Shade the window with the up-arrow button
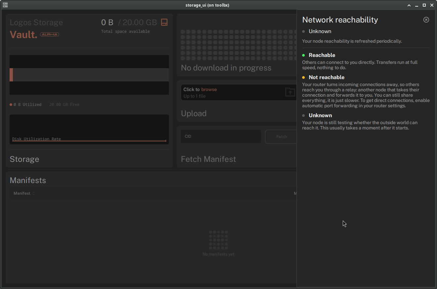This screenshot has height=289, width=437. [409, 5]
